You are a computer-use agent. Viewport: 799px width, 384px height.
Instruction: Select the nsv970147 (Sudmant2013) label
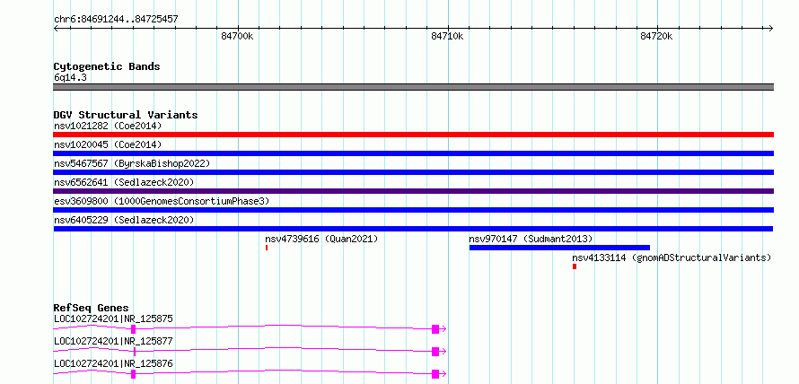click(531, 239)
